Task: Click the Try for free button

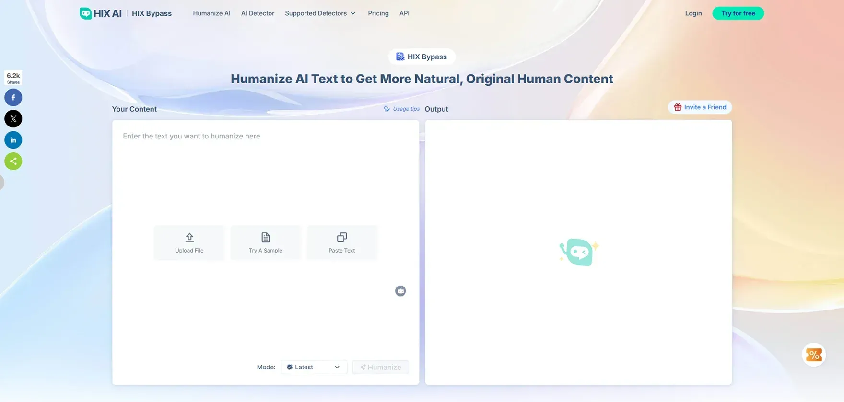Action: pyautogui.click(x=738, y=13)
